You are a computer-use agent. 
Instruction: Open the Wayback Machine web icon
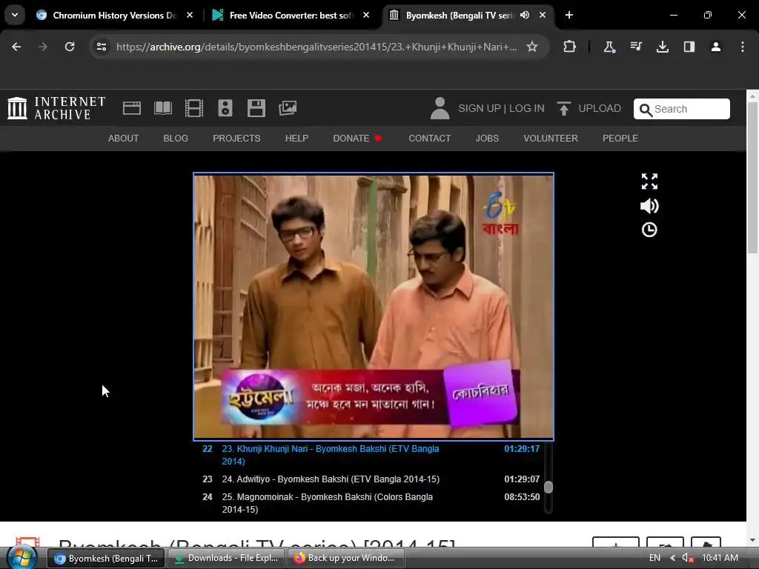coord(132,108)
